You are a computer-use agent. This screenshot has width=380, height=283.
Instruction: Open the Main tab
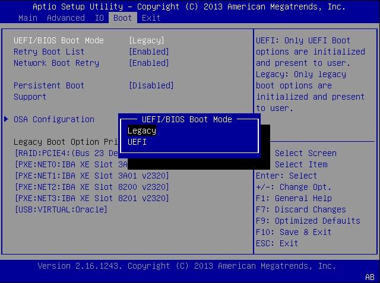28,18
